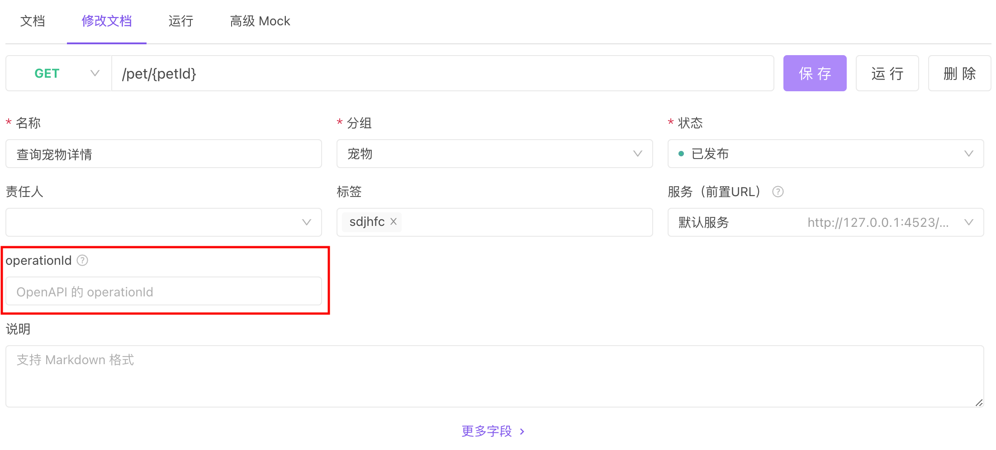Focus the operationId input field
The height and width of the screenshot is (450, 996).
tap(163, 291)
